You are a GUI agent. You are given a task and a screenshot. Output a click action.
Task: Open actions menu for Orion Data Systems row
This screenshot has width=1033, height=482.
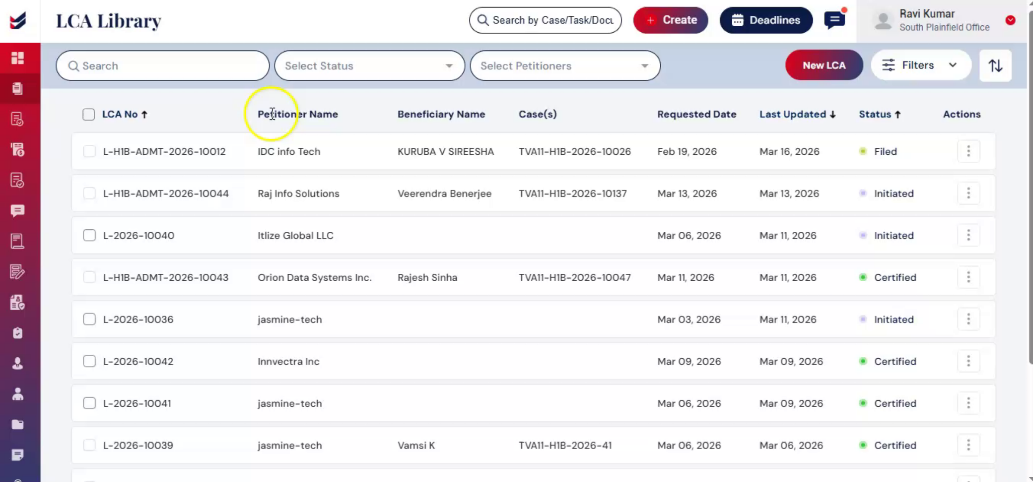click(x=968, y=277)
